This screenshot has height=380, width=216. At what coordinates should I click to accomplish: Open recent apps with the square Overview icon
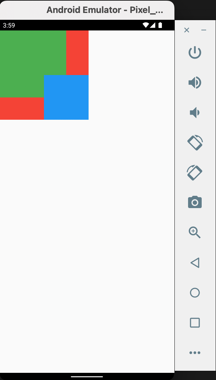pos(195,323)
